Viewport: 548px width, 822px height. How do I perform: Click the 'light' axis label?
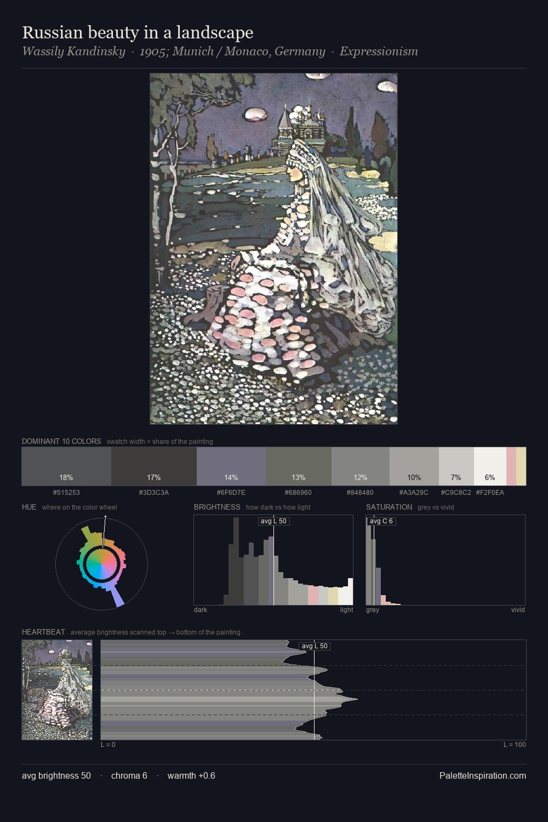pos(346,610)
